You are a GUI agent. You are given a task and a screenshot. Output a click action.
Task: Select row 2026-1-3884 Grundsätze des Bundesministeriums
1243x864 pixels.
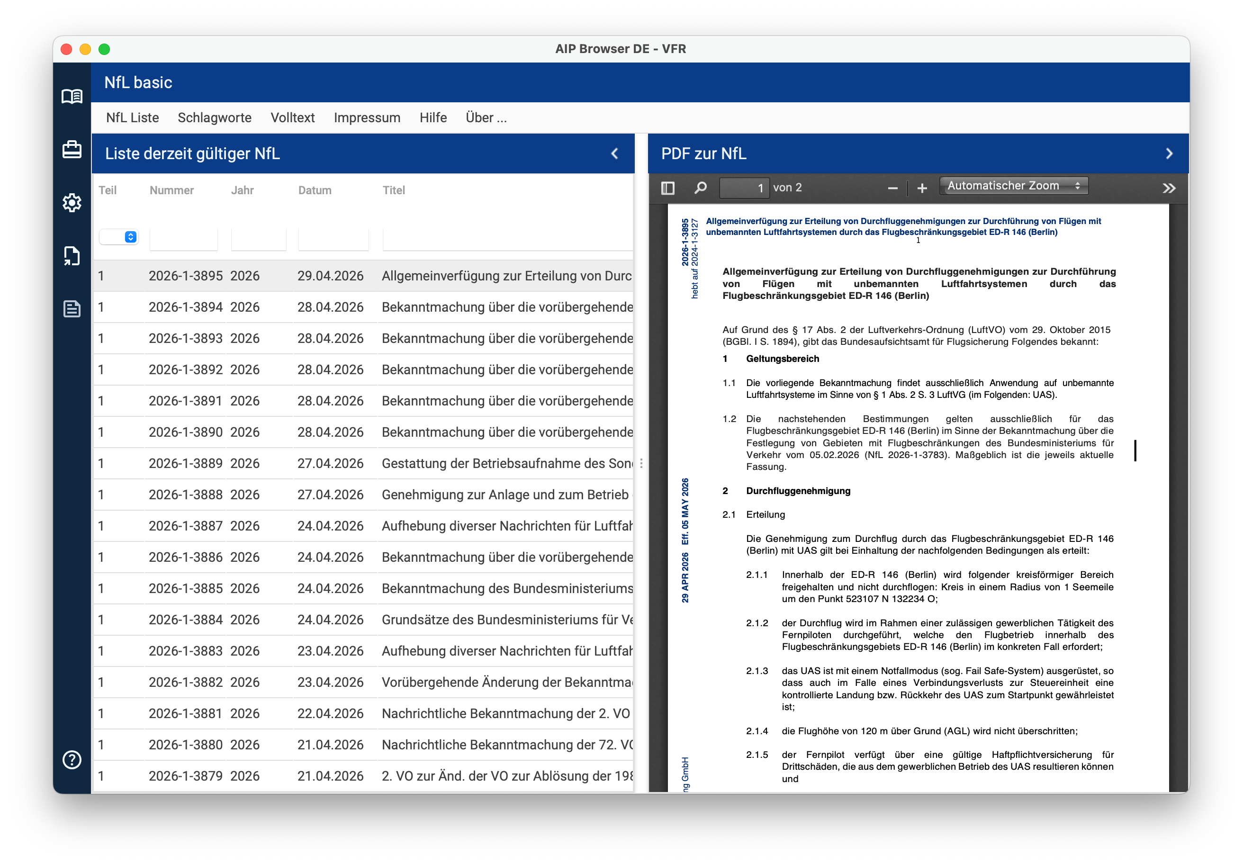click(x=363, y=620)
